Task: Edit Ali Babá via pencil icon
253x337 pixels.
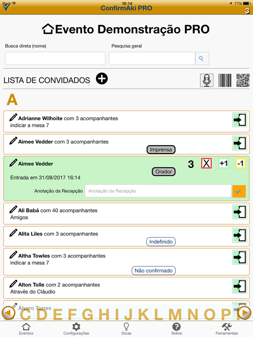Action: coord(13,210)
